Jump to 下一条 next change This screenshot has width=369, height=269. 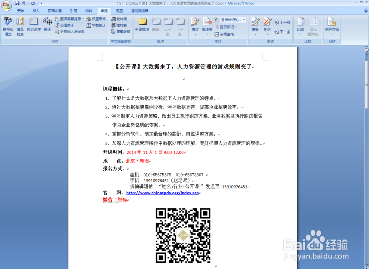click(282, 32)
